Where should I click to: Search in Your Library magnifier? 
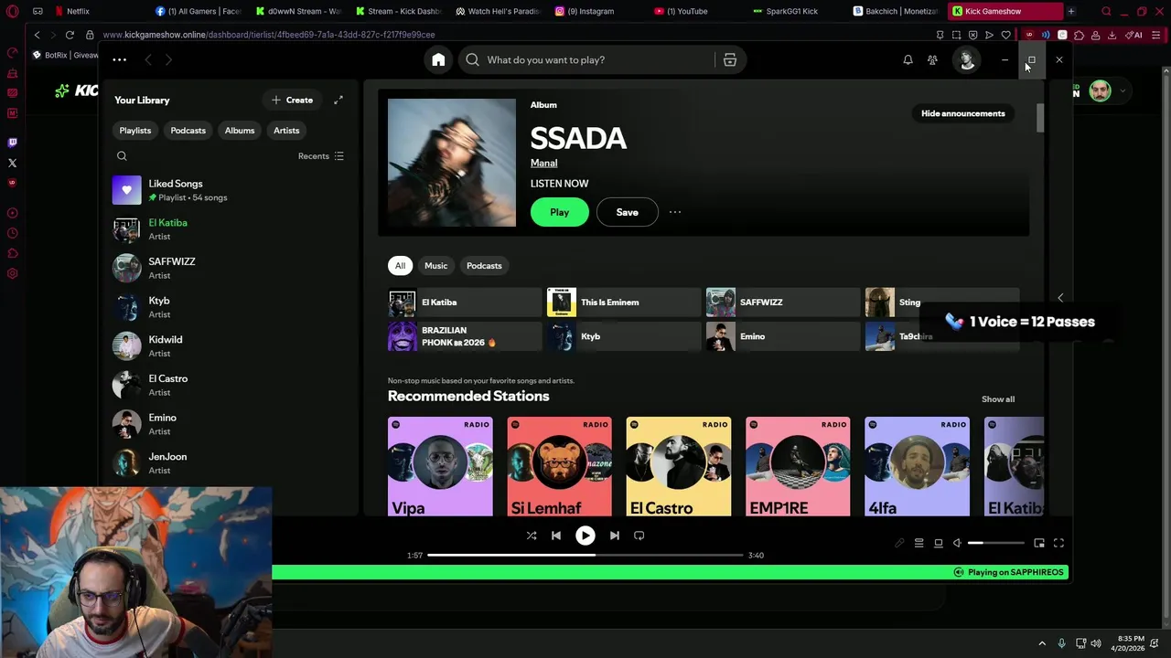[122, 156]
